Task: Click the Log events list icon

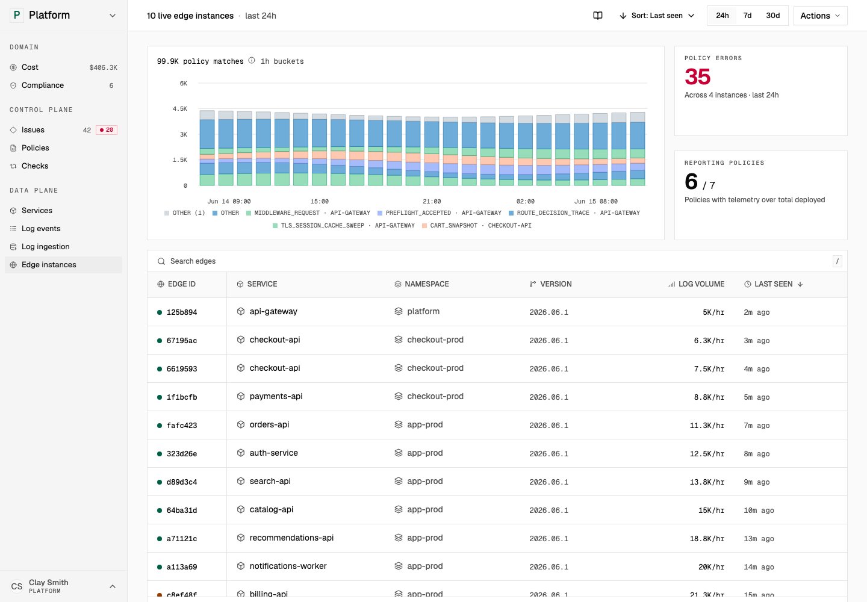Action: [13, 229]
